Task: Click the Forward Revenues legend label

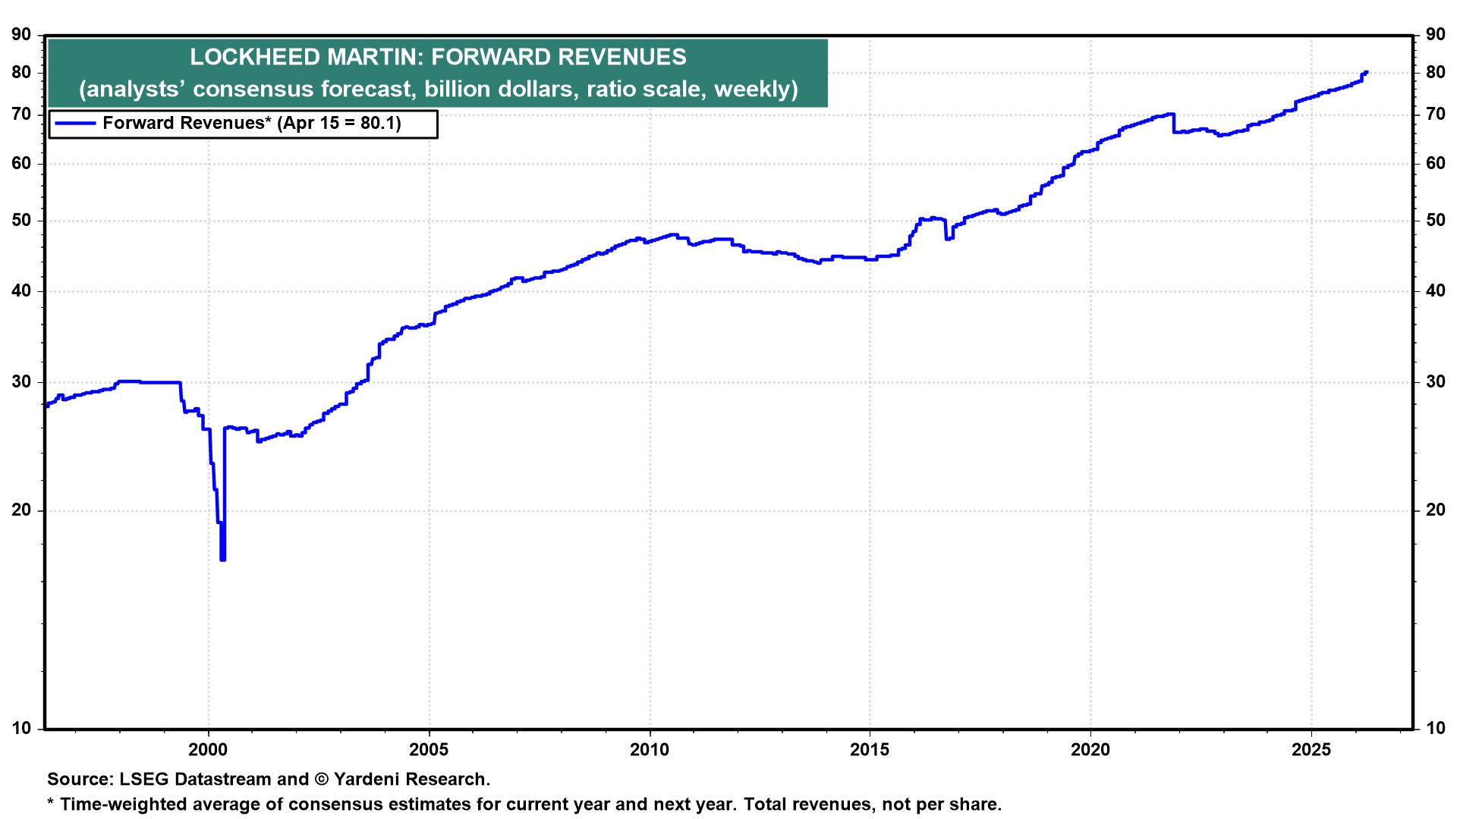Action: [251, 124]
